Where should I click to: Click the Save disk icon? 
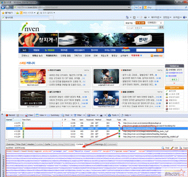coord(89,115)
